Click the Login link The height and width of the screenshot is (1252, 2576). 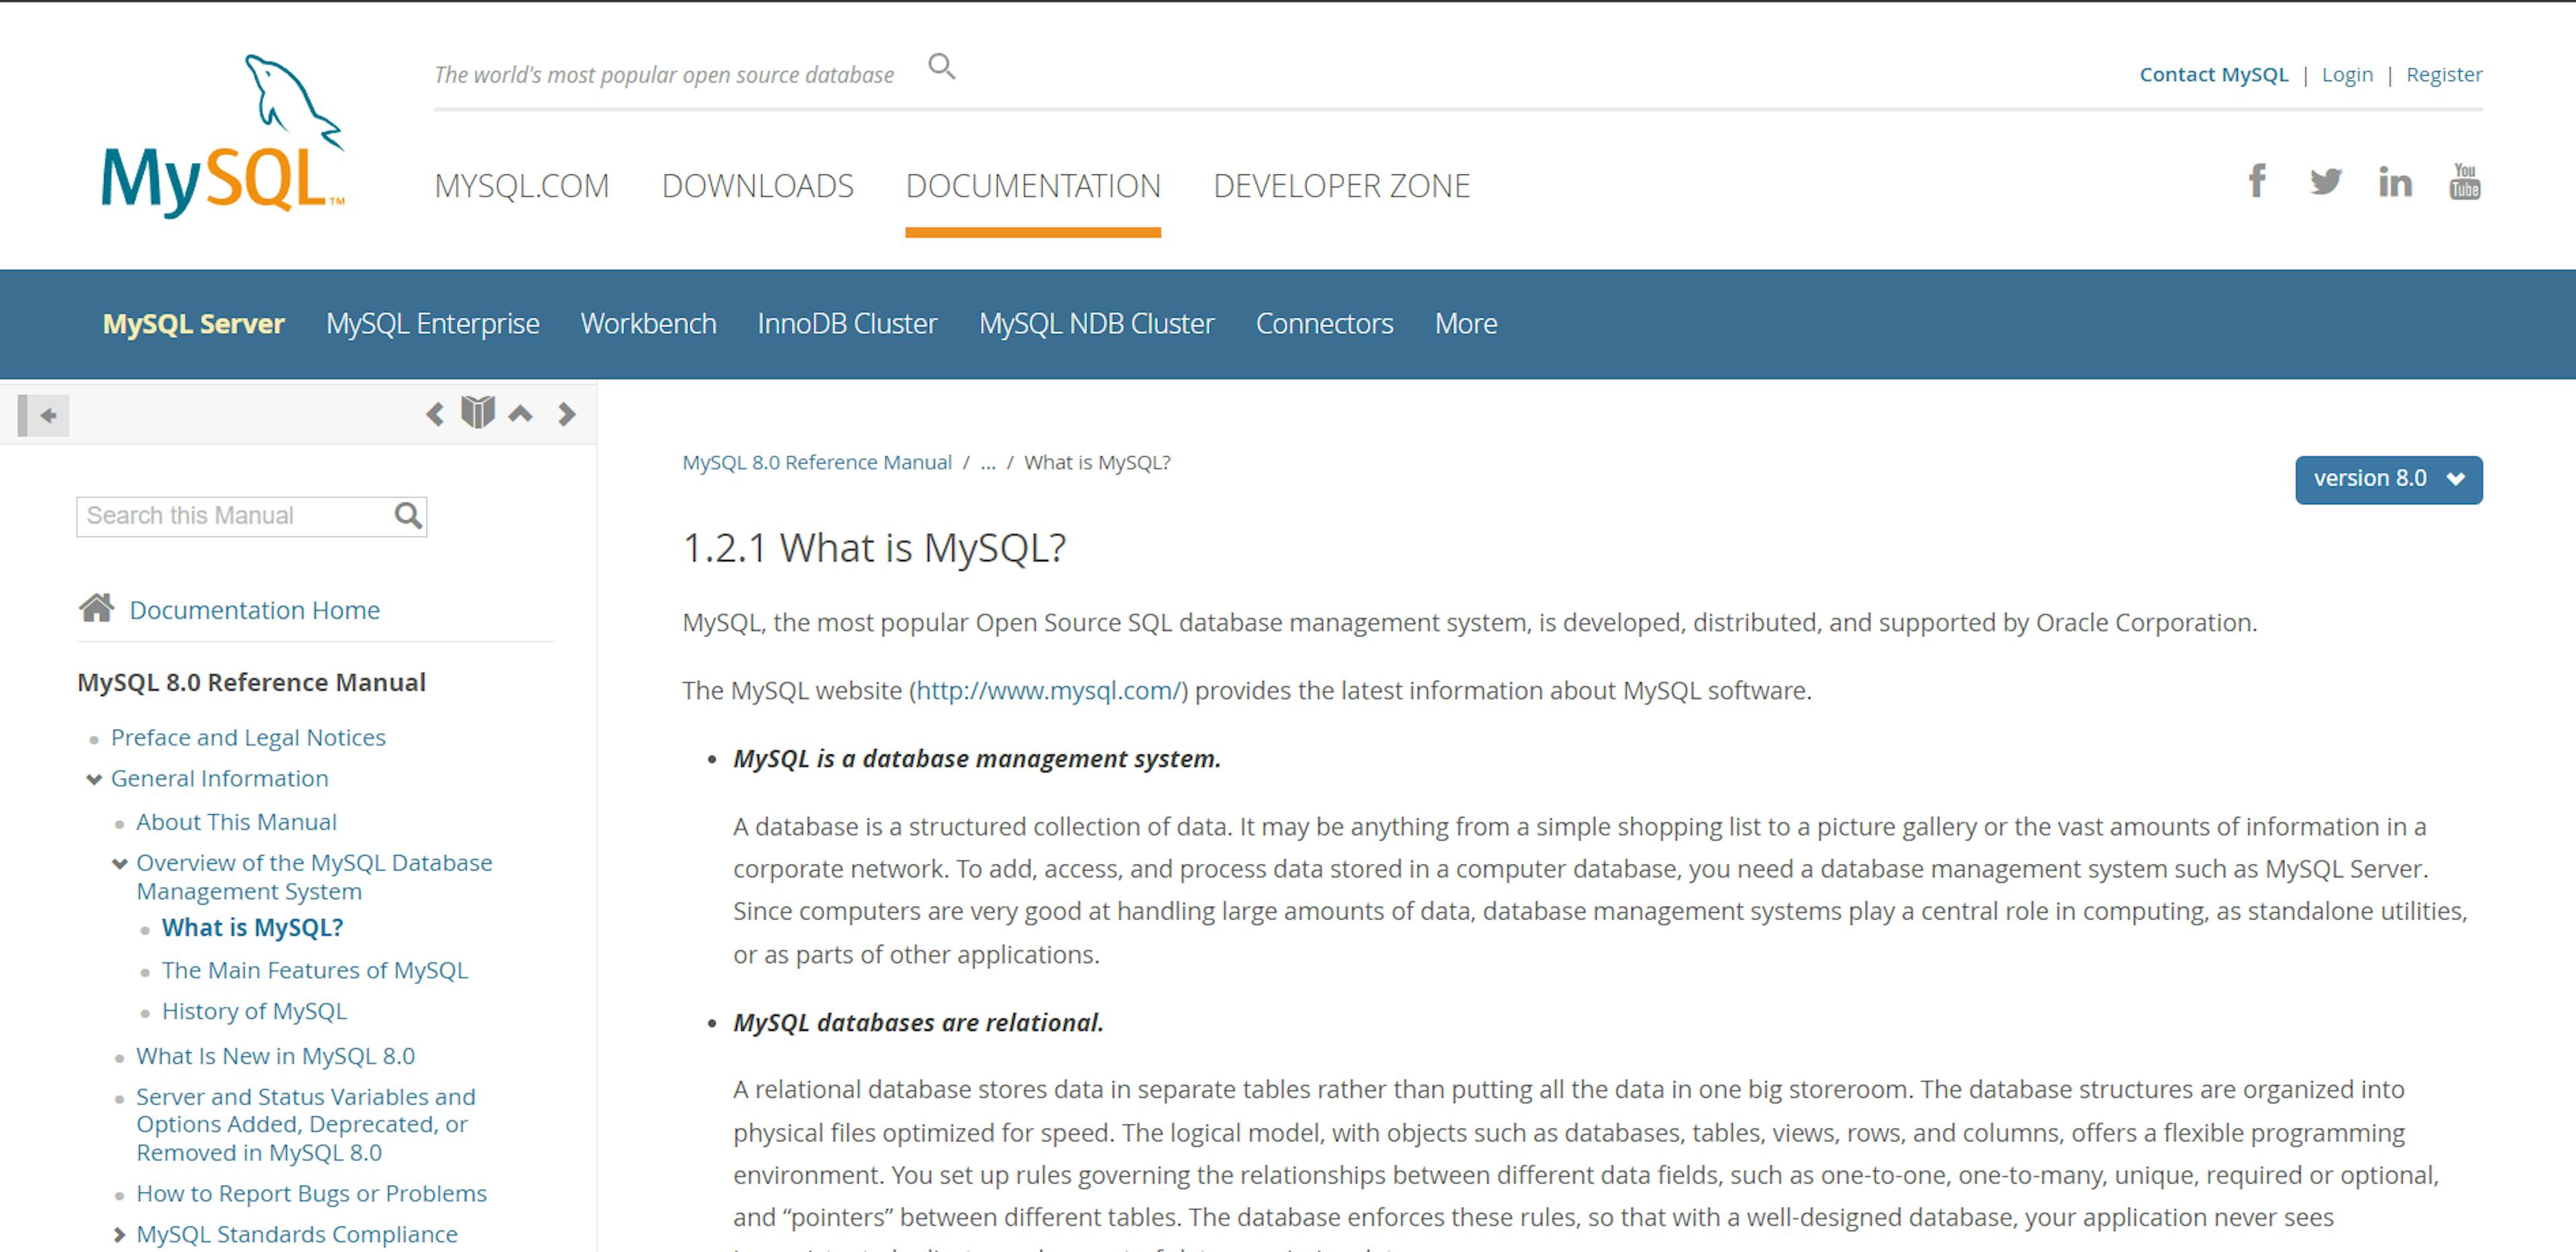[2347, 75]
